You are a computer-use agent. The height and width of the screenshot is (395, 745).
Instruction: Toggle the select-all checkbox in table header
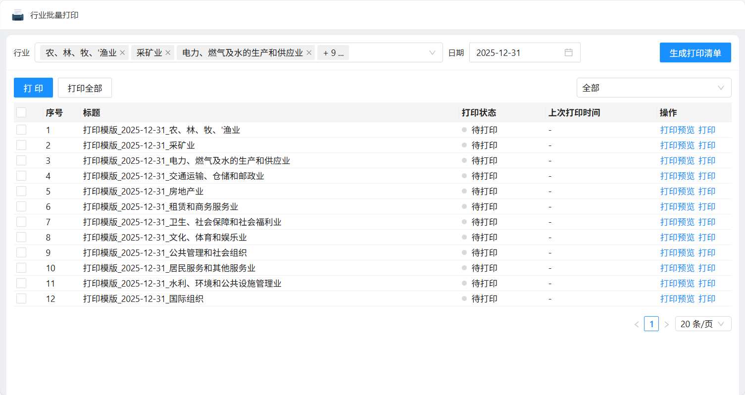click(21, 112)
